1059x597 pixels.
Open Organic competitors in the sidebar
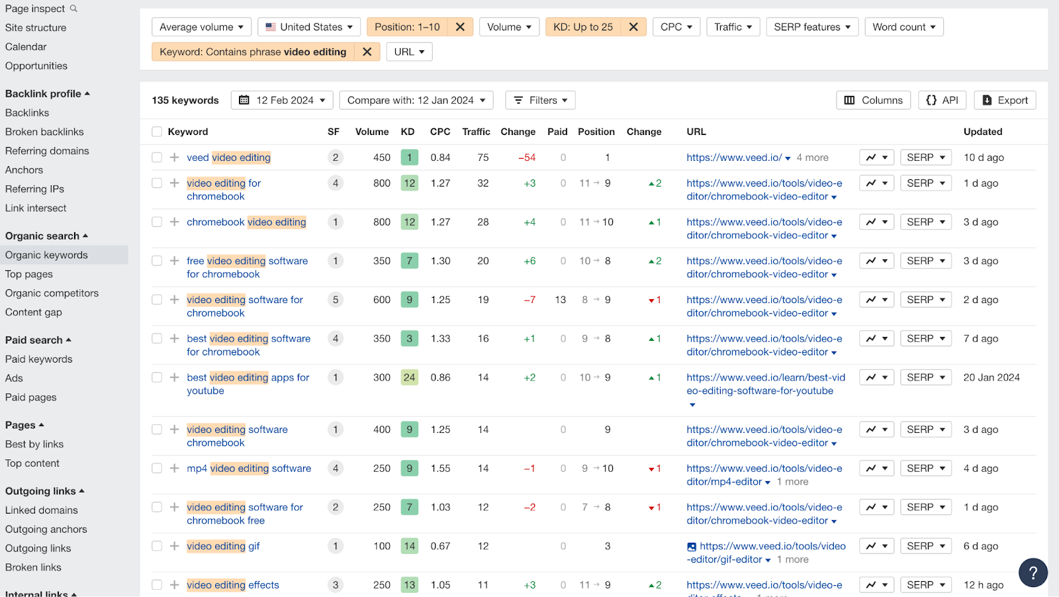[x=52, y=293]
